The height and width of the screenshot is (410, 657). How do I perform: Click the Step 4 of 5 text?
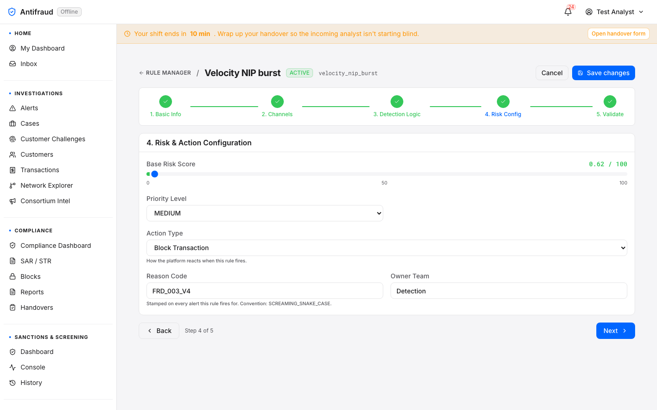click(x=199, y=331)
